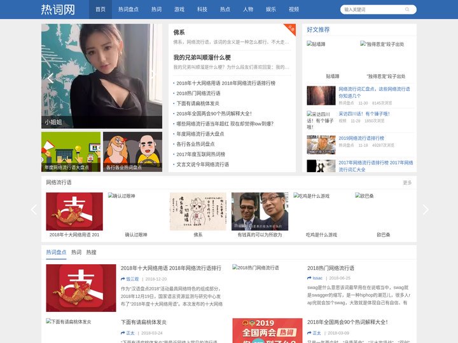Switch to the 热词 content tab
The height and width of the screenshot is (343, 458).
[x=76, y=252]
